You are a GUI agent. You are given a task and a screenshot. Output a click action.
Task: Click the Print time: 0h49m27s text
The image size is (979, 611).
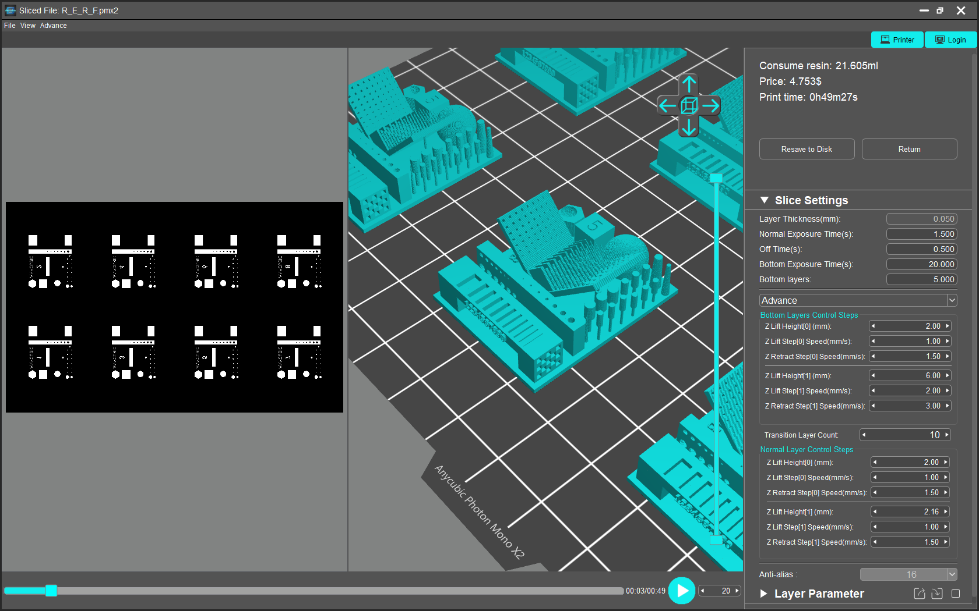pyautogui.click(x=808, y=97)
